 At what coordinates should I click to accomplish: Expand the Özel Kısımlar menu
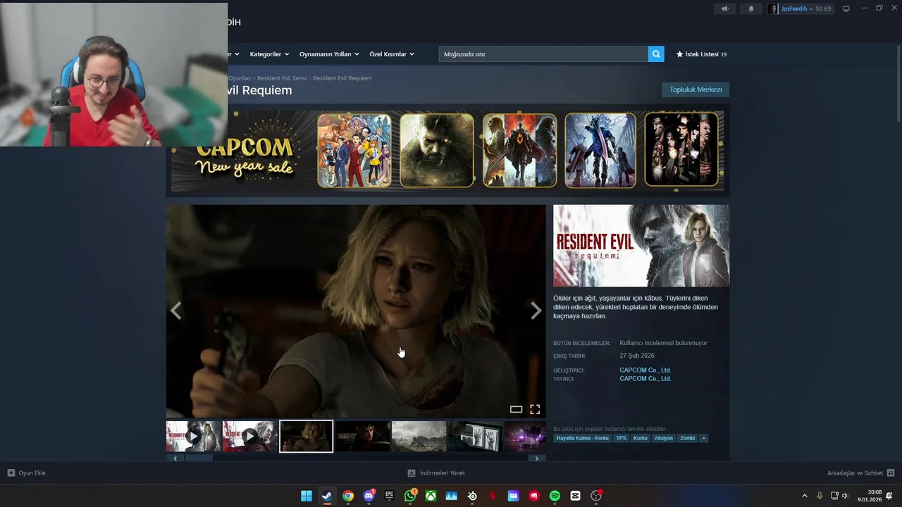coord(392,54)
